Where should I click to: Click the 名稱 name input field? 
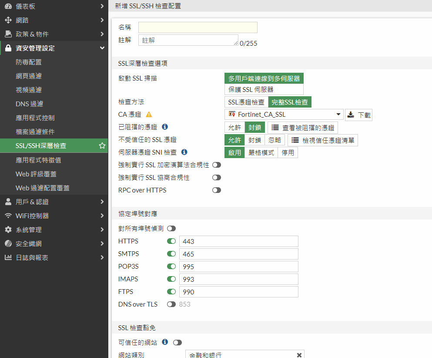click(x=198, y=27)
